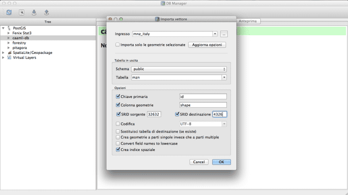Viewport: 348px width, 195px height.
Task: Open the Ingresso layer dropdown arrow
Action: (215, 34)
